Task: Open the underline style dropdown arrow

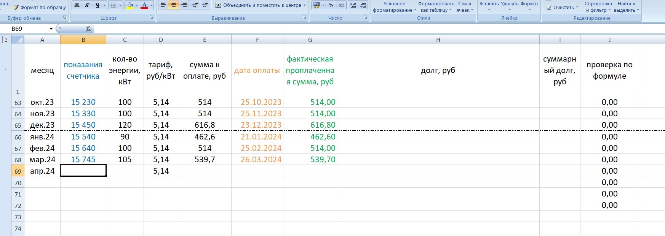Action: coord(104,5)
